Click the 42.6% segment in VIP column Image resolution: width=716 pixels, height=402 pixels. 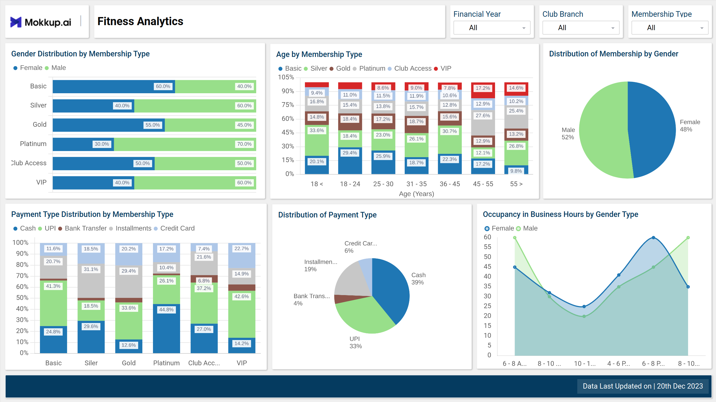pyautogui.click(x=242, y=314)
